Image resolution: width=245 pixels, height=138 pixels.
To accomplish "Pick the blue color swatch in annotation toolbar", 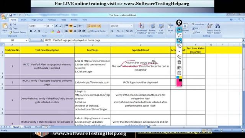I will coord(178,77).
